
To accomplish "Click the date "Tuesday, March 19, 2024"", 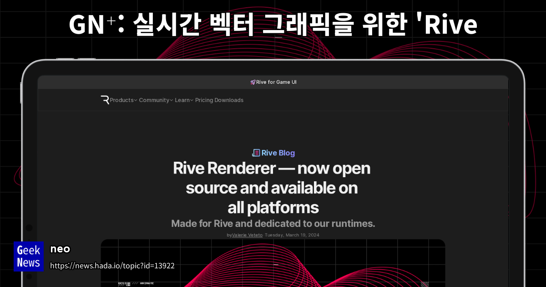I will [291, 235].
